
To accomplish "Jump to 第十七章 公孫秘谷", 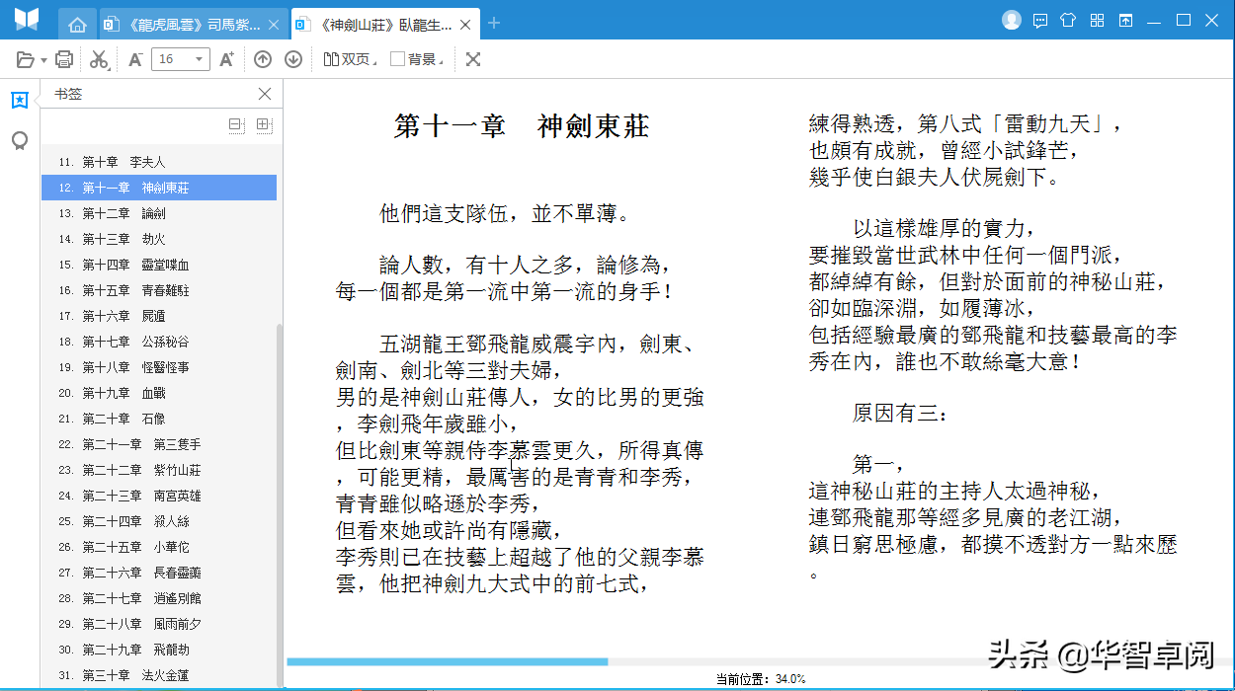I will (x=159, y=342).
